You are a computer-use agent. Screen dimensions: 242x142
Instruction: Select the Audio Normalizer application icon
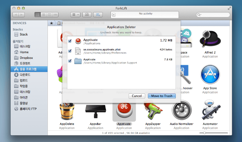[181, 110]
